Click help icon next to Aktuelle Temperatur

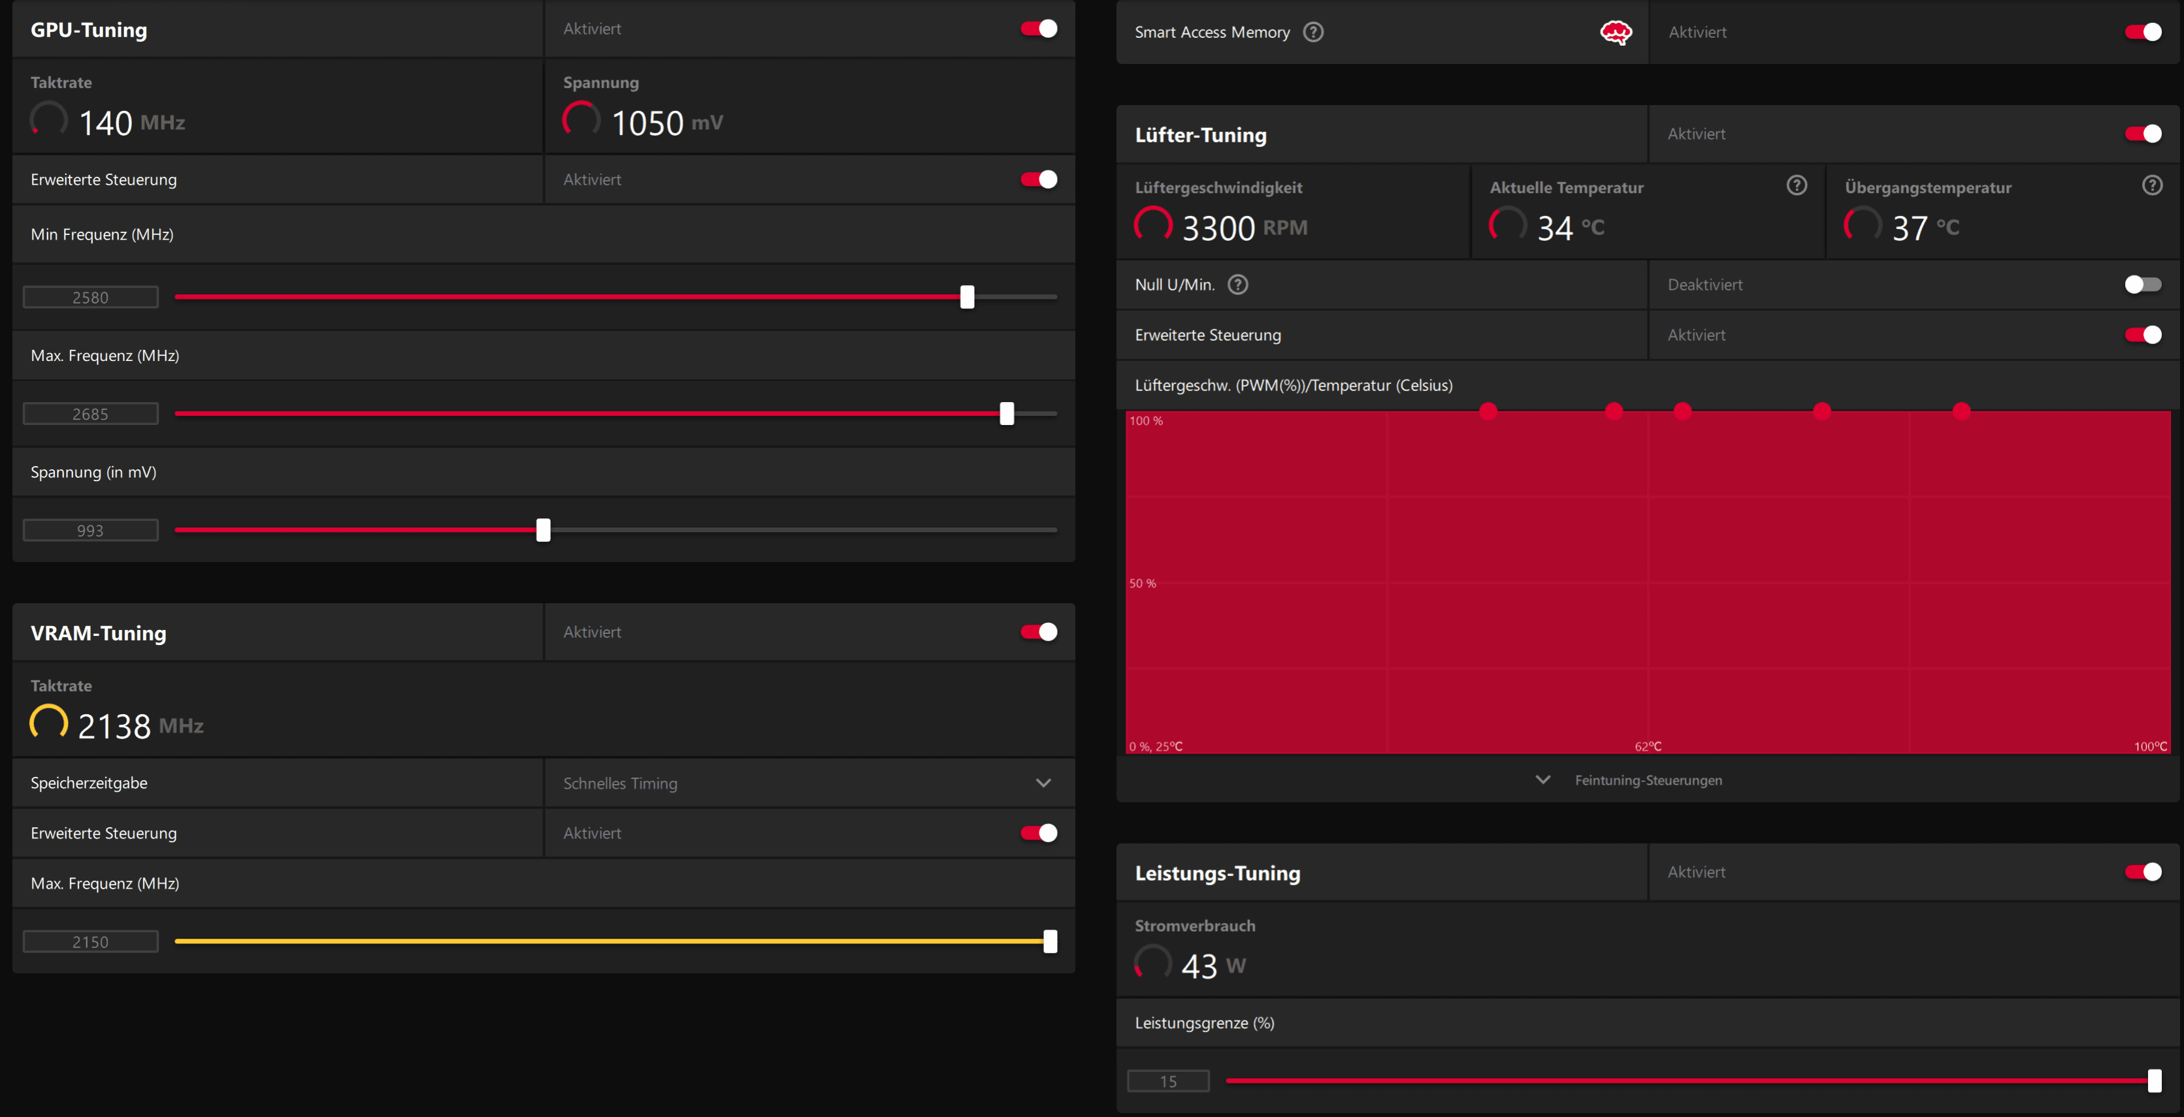click(1796, 185)
